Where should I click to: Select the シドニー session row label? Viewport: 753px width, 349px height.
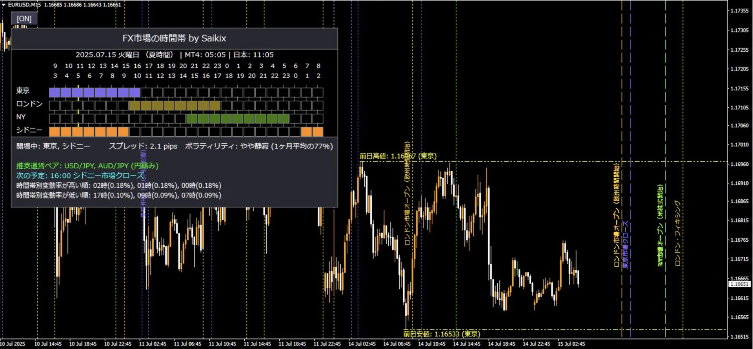click(x=29, y=130)
